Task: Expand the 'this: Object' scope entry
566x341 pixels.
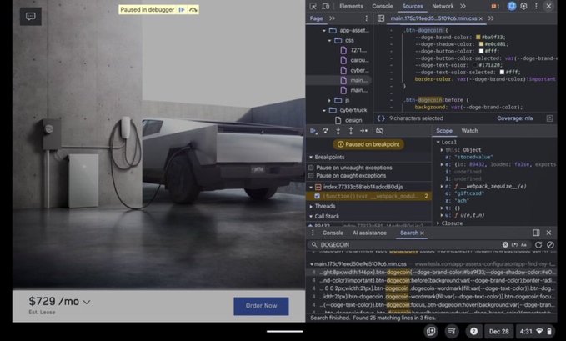Action: click(x=442, y=150)
